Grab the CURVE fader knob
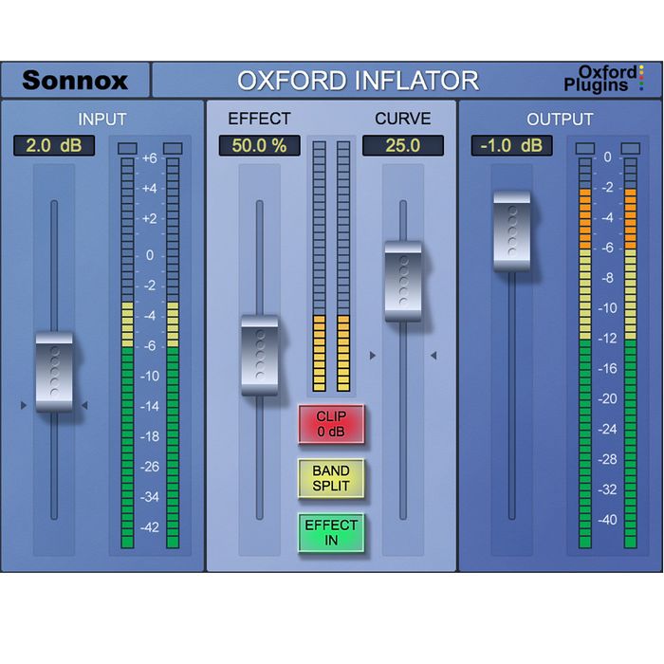This screenshot has height=664, width=664. [402, 281]
